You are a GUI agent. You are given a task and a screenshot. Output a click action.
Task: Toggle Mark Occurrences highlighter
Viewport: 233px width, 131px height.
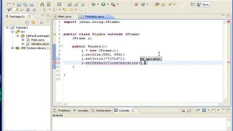[x=16, y=10]
